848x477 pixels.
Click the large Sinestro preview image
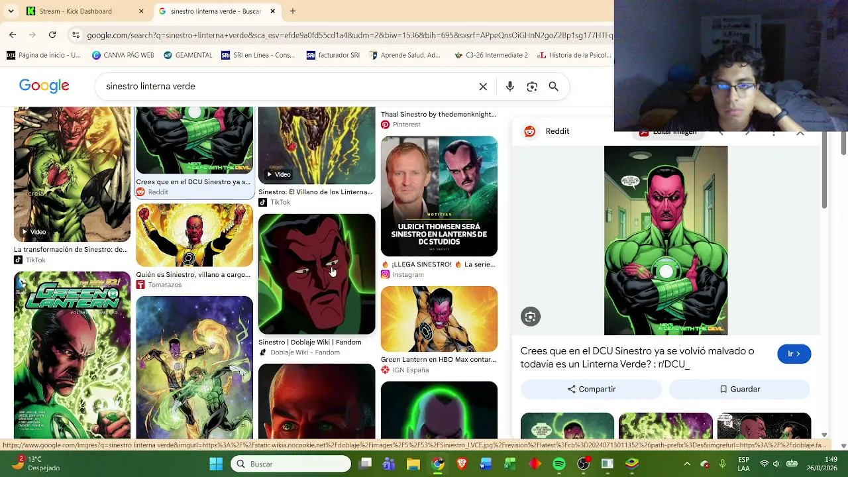click(x=666, y=240)
